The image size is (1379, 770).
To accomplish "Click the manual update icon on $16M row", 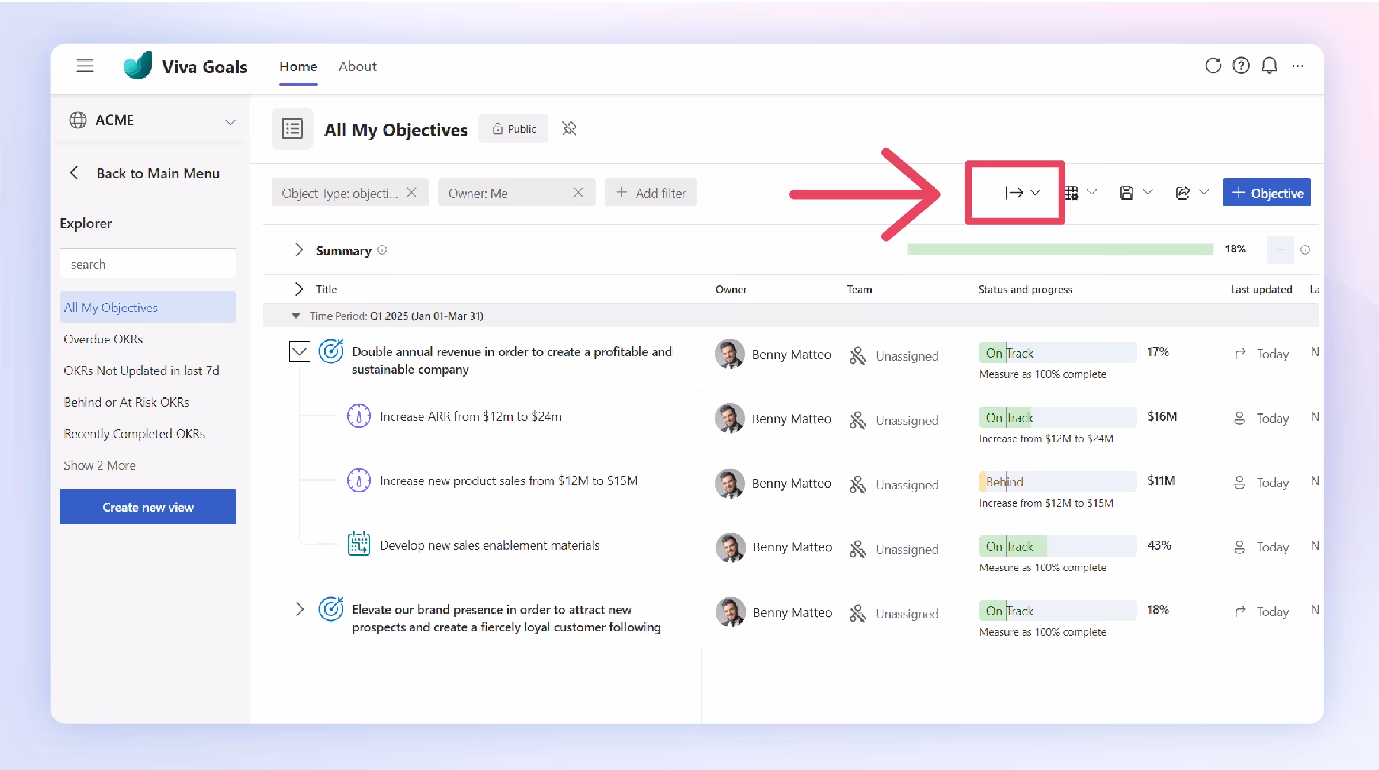I will (1240, 418).
